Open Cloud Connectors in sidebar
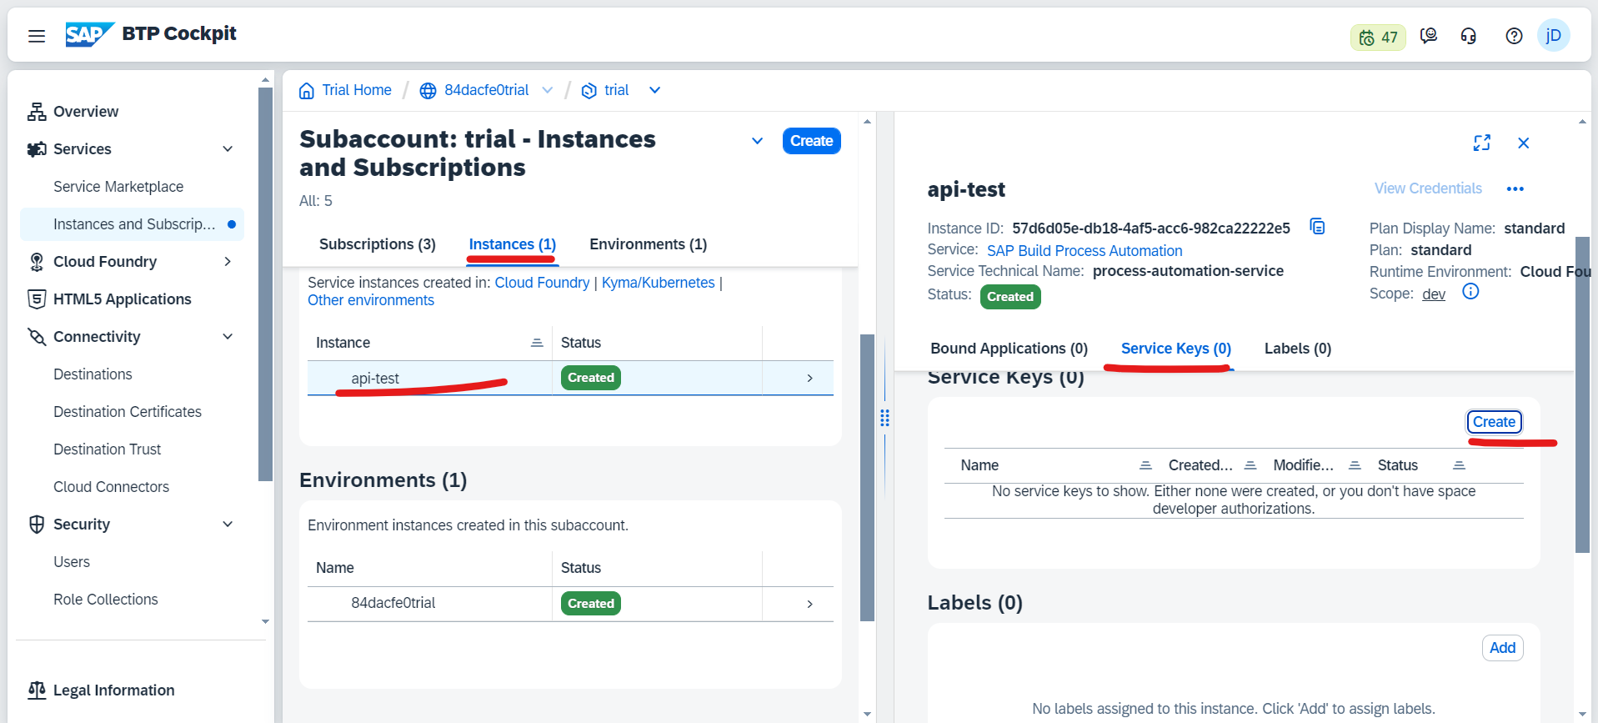The image size is (1598, 723). 111,487
